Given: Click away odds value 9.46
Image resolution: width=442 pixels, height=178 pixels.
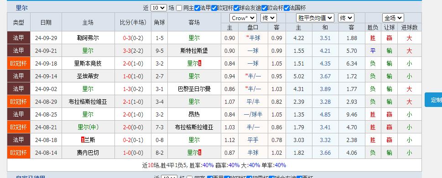Looking at the screenshot, I should click(352, 114).
